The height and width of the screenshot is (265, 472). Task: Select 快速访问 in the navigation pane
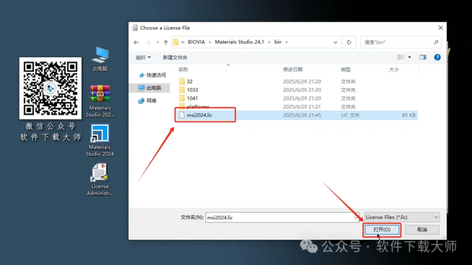pos(156,75)
